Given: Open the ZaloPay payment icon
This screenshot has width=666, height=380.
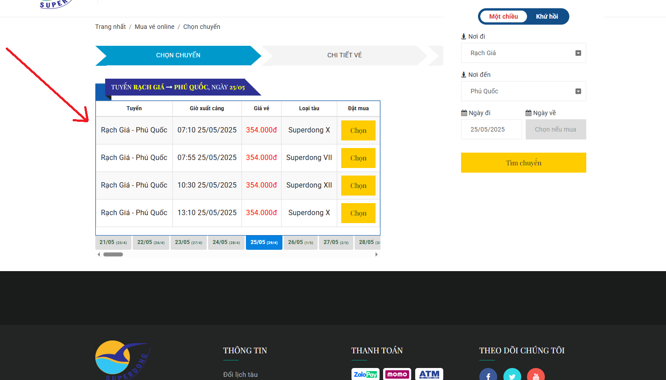Looking at the screenshot, I should [365, 374].
